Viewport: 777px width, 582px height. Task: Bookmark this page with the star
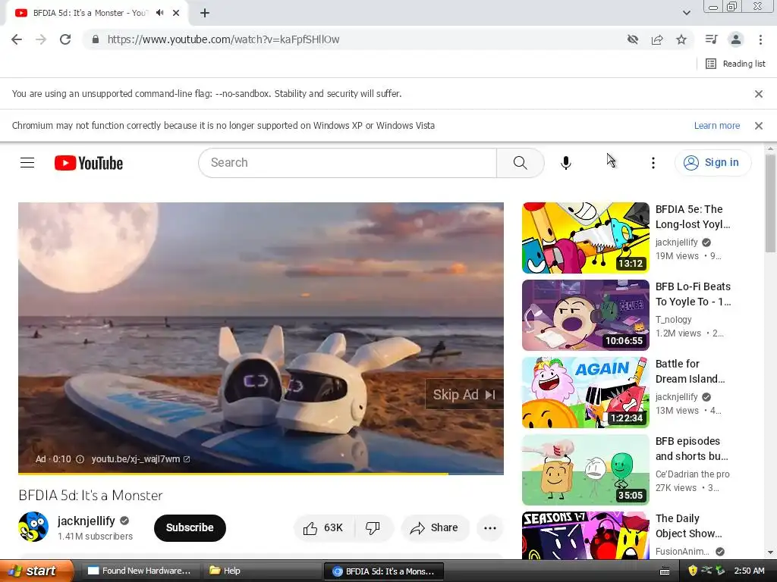681,39
